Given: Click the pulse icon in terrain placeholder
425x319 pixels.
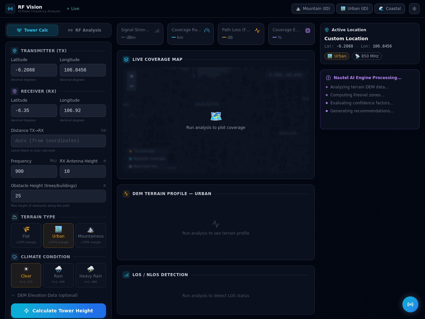Looking at the screenshot, I should click(x=216, y=224).
